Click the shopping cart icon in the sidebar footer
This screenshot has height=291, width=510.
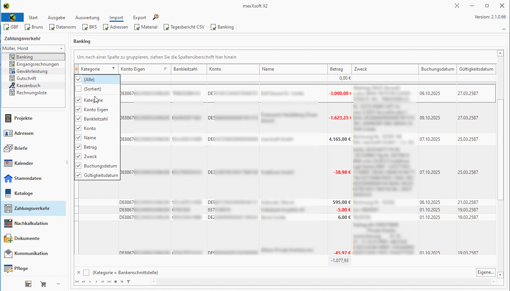[x=43, y=284]
